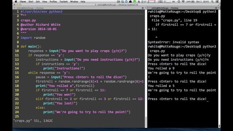Click the right pane title rwhite@MotteRouge
The width and height of the screenshot is (233, 131).
point(165,8)
